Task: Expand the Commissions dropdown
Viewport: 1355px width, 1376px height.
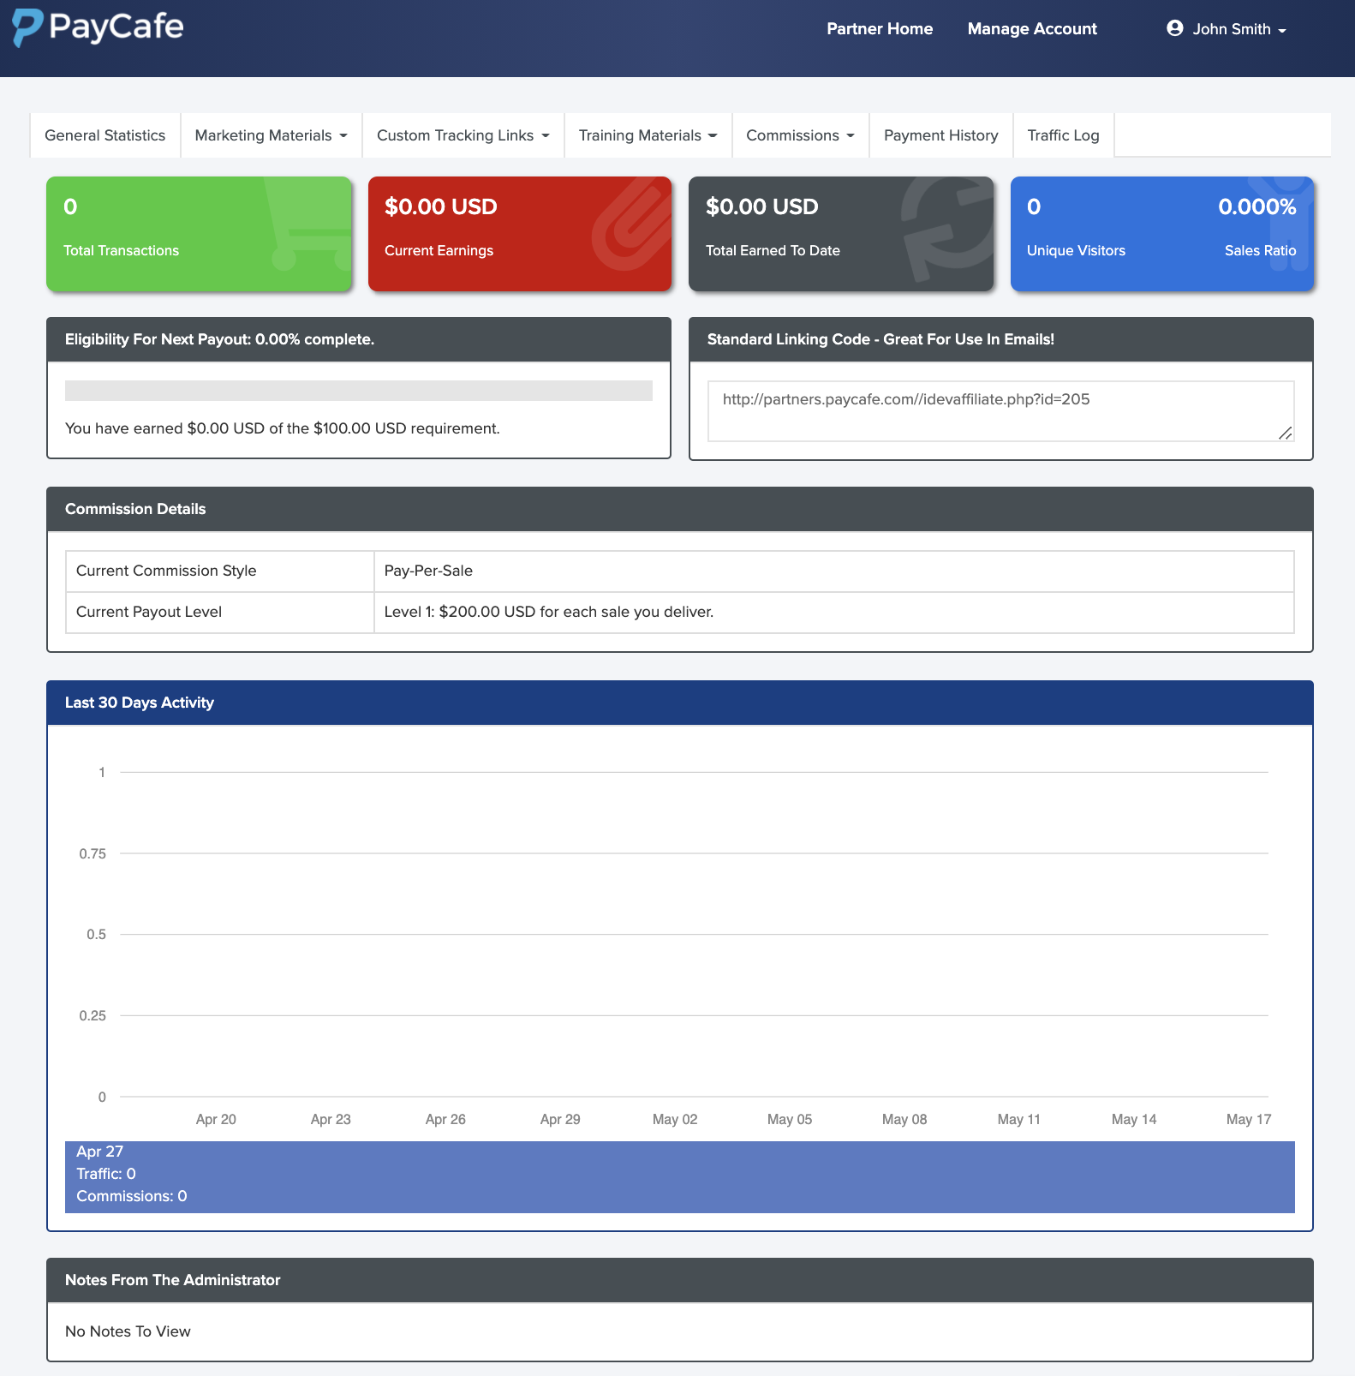Action: [800, 135]
